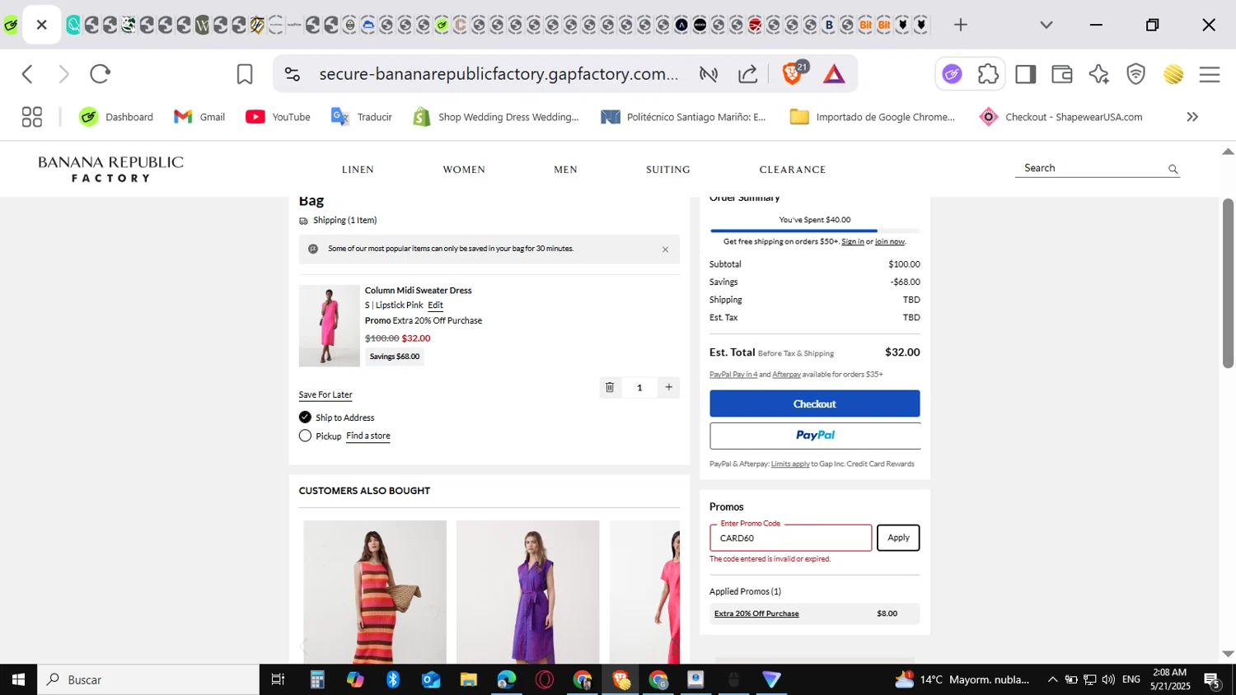This screenshot has height=695, width=1236.
Task: Pay with the PayPal button
Action: [x=815, y=436]
